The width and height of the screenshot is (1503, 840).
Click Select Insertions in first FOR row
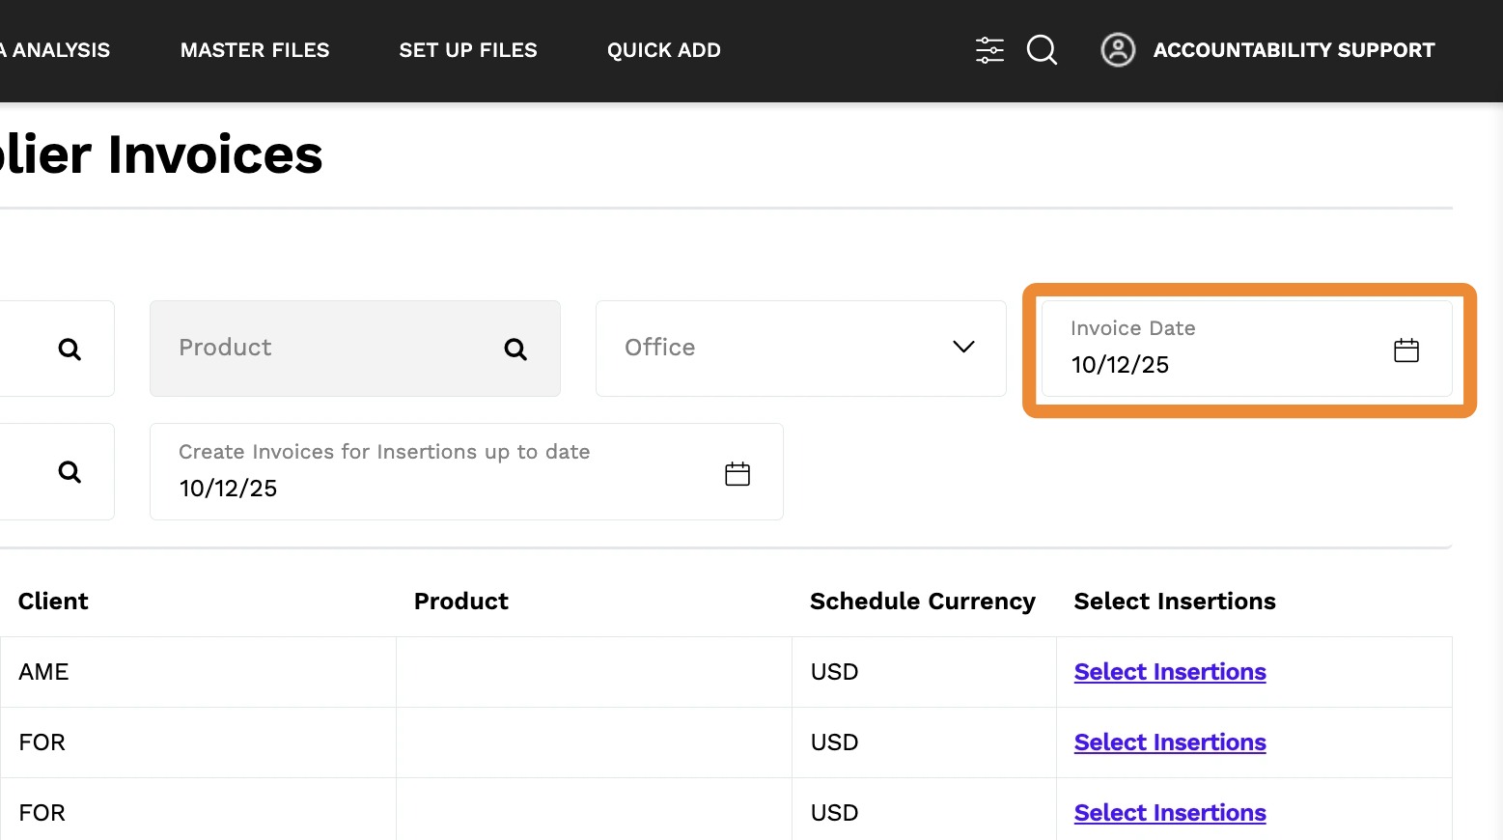(x=1170, y=742)
